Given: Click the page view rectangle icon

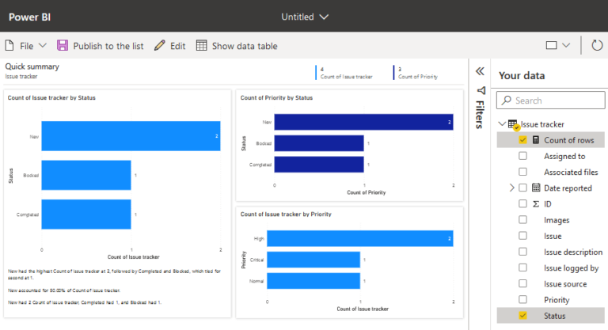Looking at the screenshot, I should pyautogui.click(x=551, y=45).
